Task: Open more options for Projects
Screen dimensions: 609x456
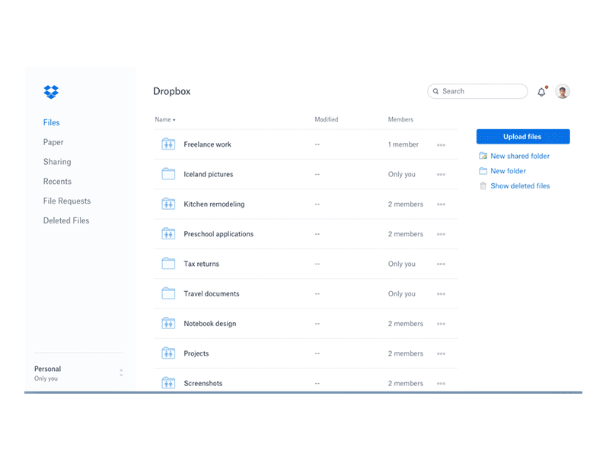Action: [x=441, y=353]
